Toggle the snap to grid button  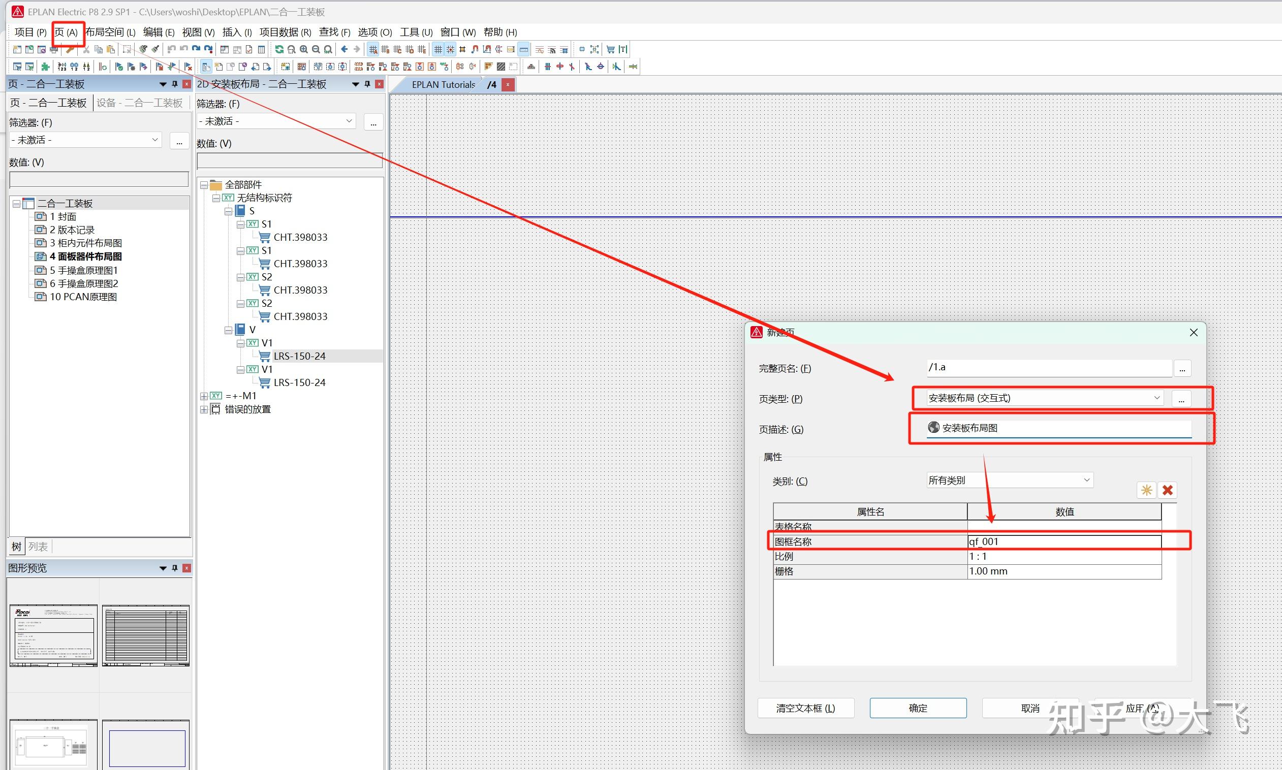pyautogui.click(x=451, y=49)
